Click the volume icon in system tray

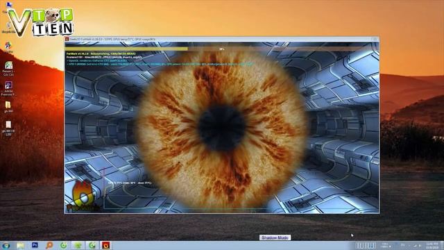[420, 245]
